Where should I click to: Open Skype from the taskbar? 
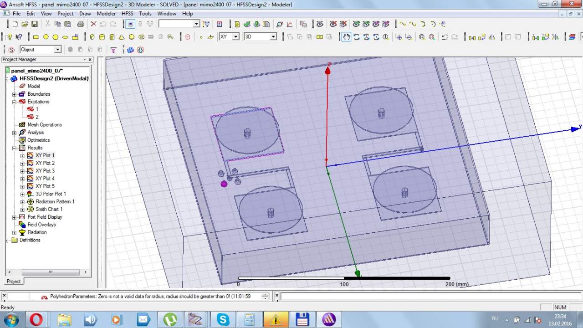click(223, 319)
